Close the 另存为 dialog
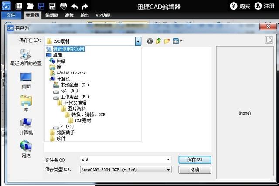 click(x=268, y=27)
